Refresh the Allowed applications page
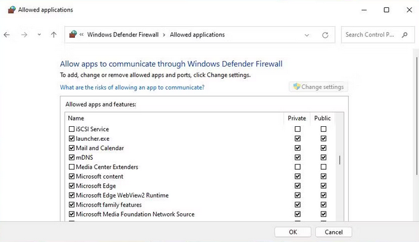Image resolution: width=419 pixels, height=242 pixels. click(x=325, y=35)
